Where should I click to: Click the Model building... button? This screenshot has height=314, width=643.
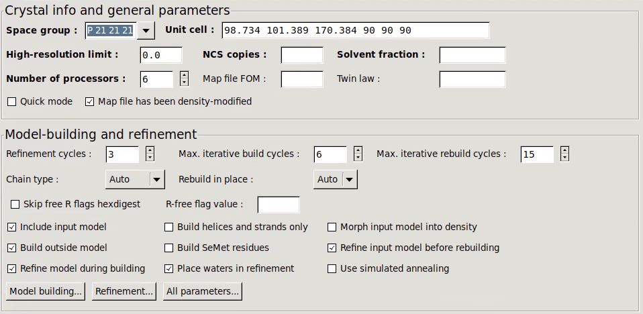click(x=46, y=291)
